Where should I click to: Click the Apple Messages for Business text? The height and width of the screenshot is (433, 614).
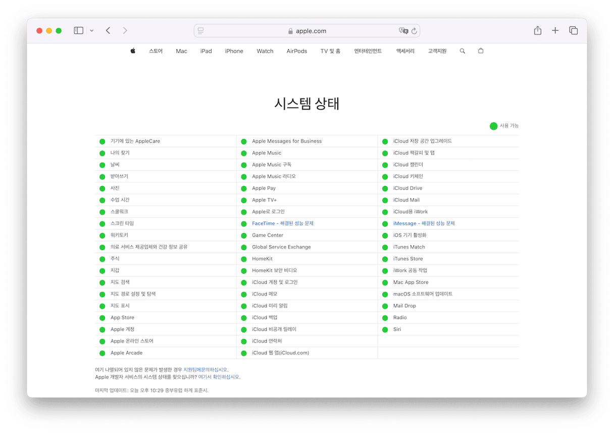coord(287,141)
